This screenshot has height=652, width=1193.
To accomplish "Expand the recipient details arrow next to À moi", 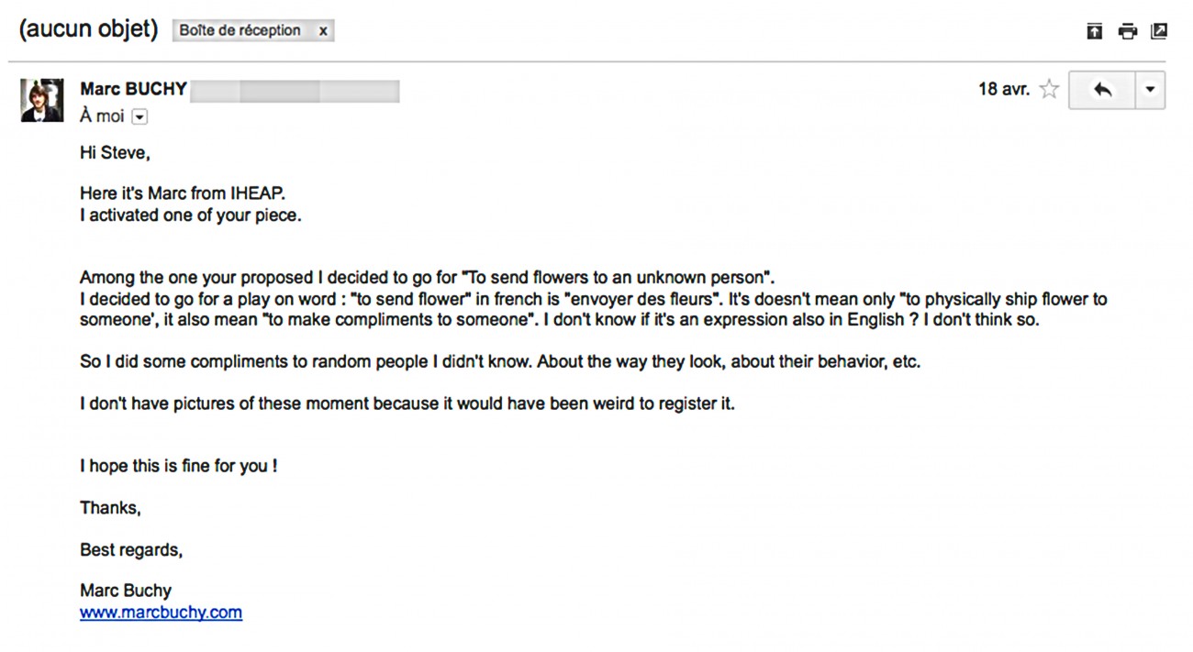I will pyautogui.click(x=139, y=116).
